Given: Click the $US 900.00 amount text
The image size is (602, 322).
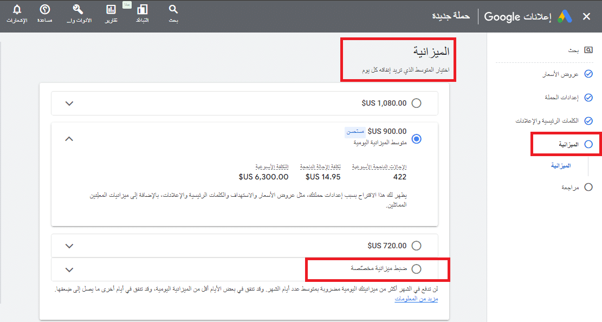Looking at the screenshot, I should pyautogui.click(x=387, y=131).
